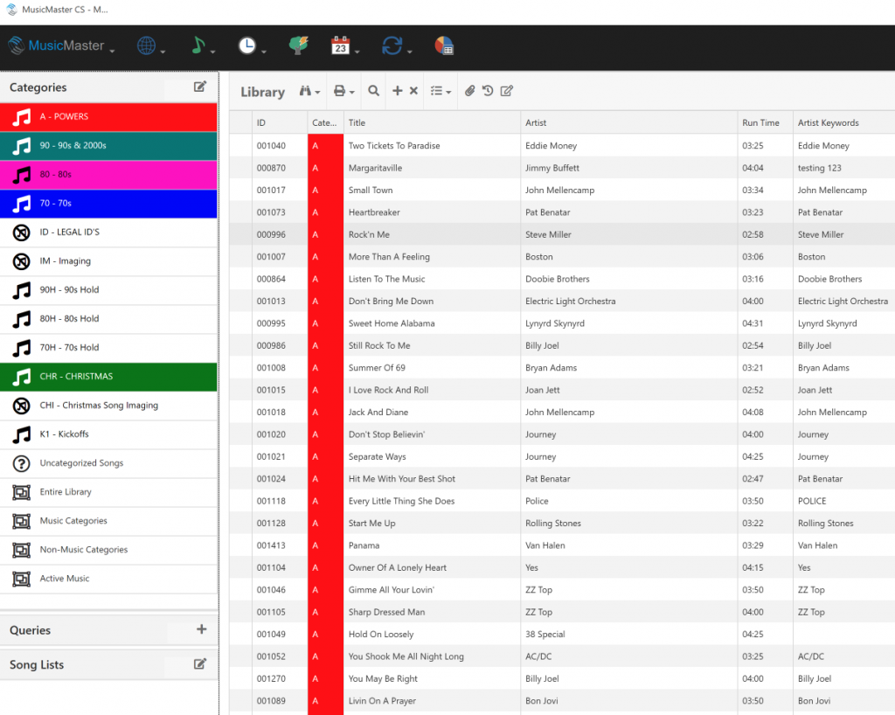Select CHR - CHRISTMAS category
This screenshot has height=715, width=895.
click(108, 377)
